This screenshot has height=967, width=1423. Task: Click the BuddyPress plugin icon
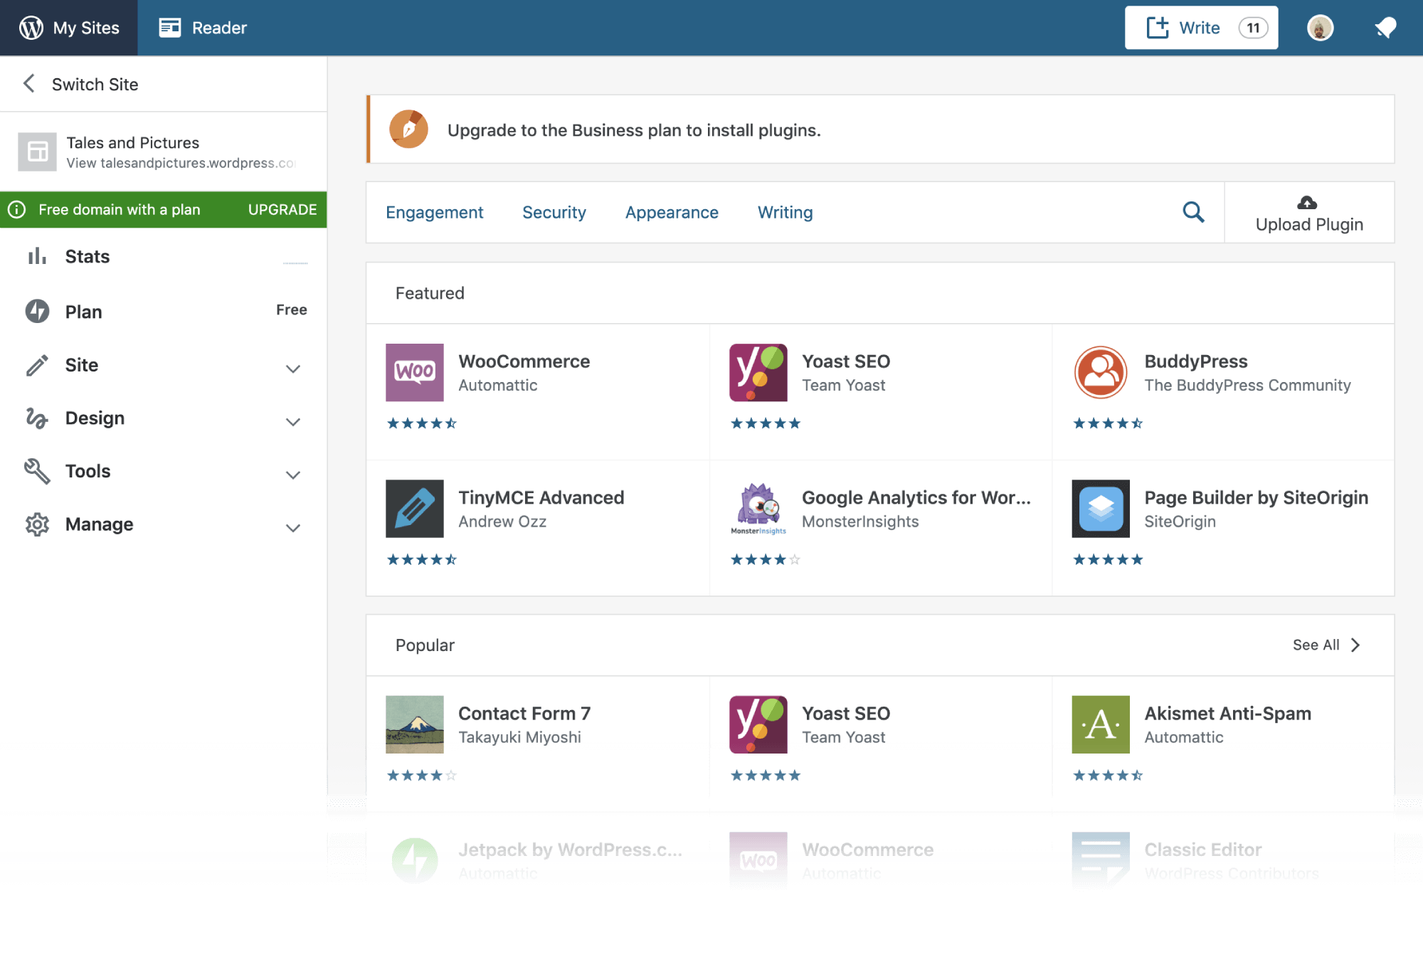tap(1101, 372)
